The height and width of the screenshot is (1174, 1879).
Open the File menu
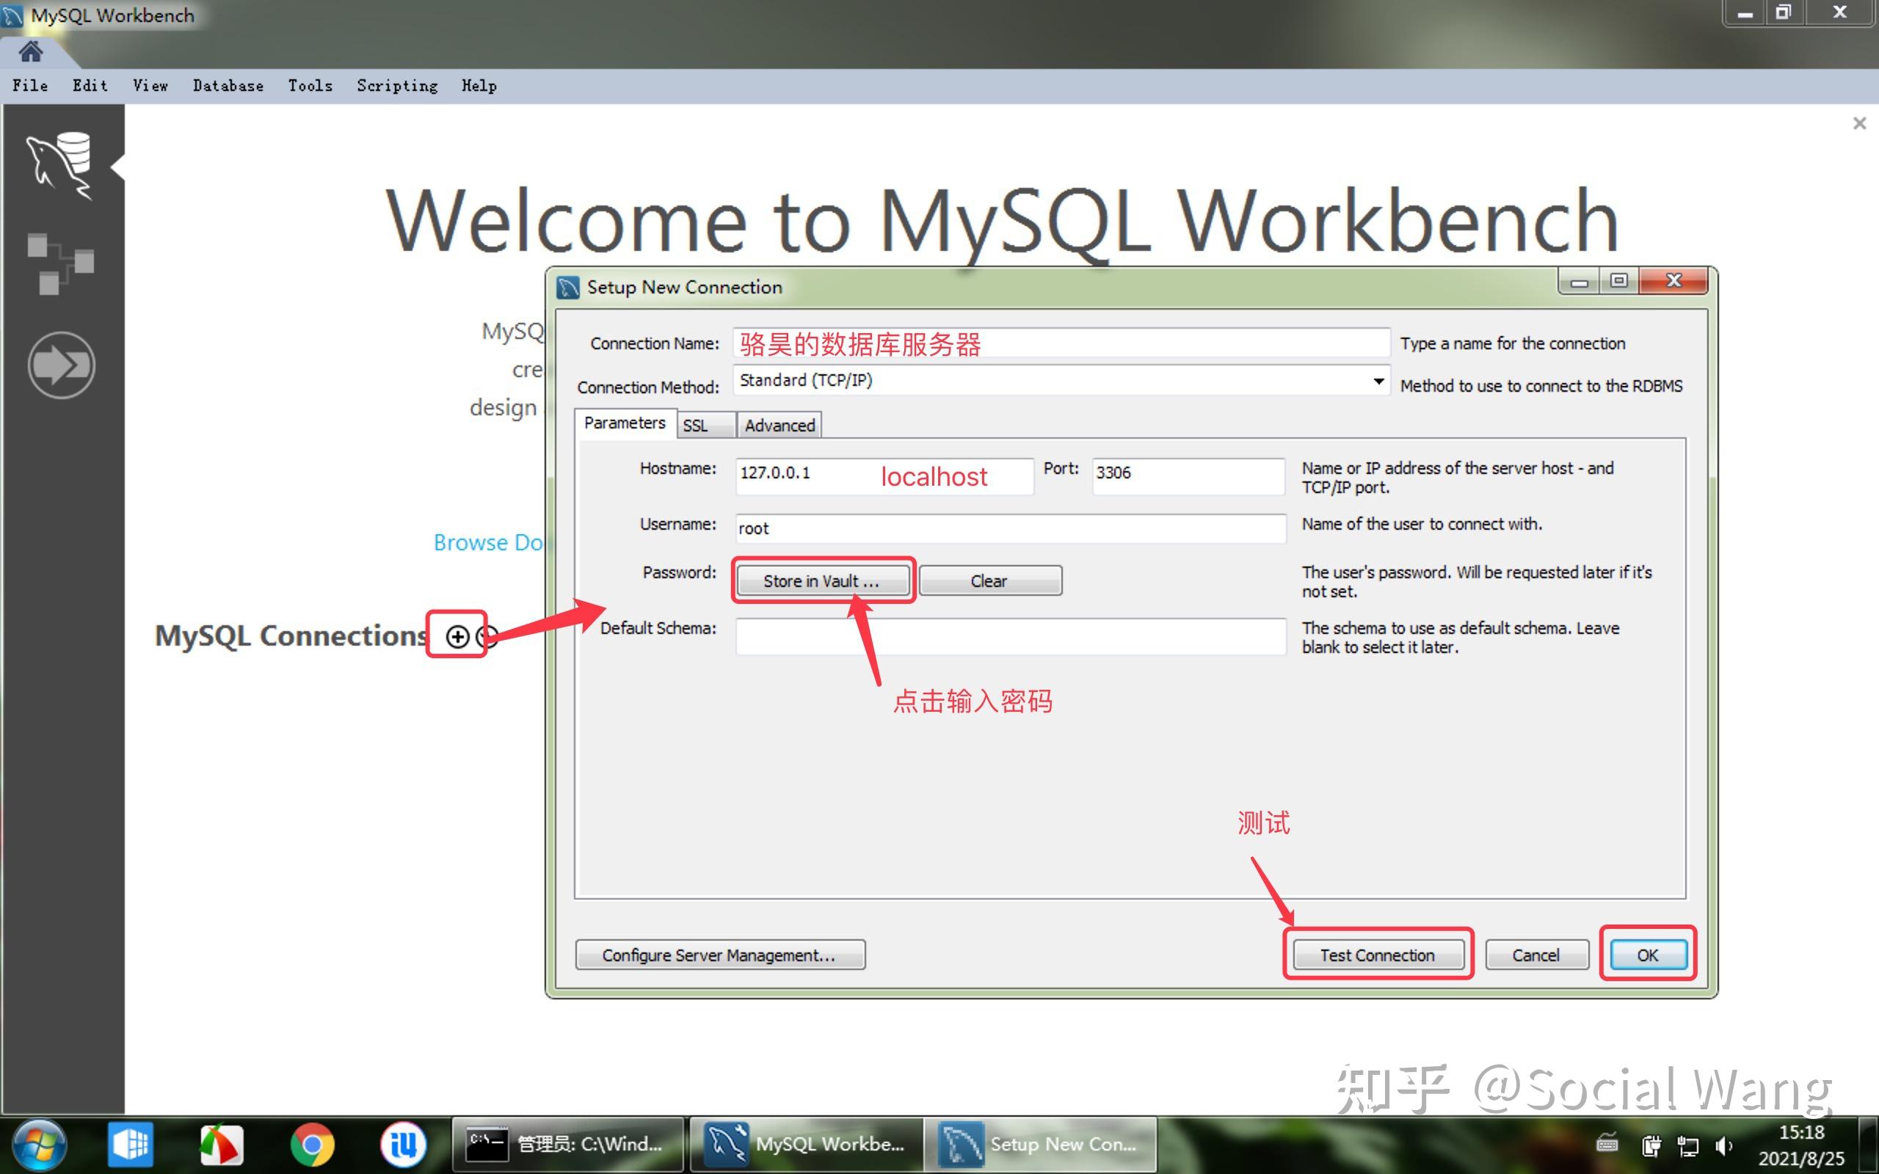29,86
